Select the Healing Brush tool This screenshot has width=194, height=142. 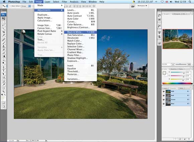[x=4, y=40]
